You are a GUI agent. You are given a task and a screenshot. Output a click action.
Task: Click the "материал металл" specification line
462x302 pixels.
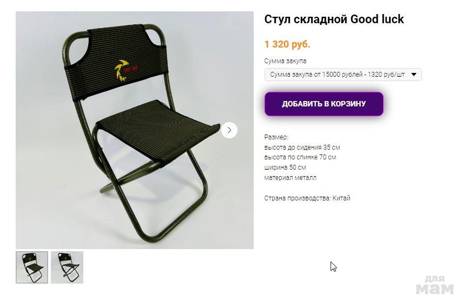click(x=290, y=178)
